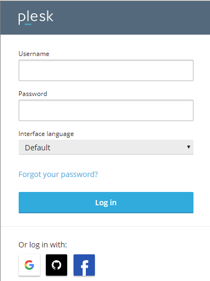Click the blue Log in button

click(106, 203)
